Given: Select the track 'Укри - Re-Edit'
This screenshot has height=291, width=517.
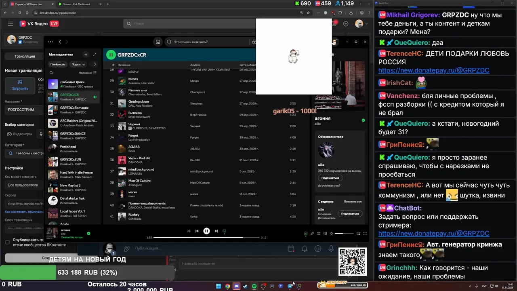Looking at the screenshot, I should tap(139, 158).
